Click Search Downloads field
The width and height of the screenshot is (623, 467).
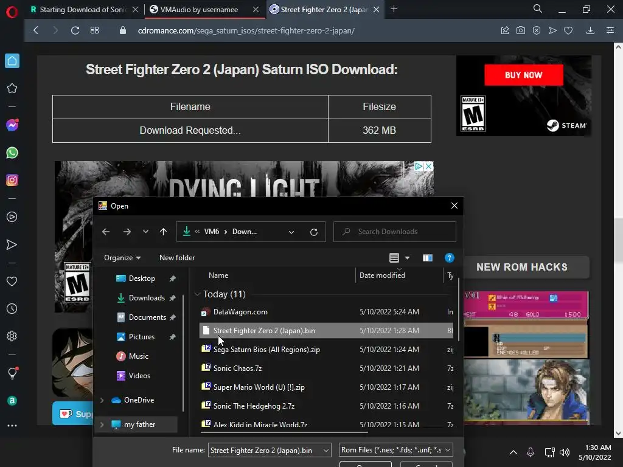[394, 232]
